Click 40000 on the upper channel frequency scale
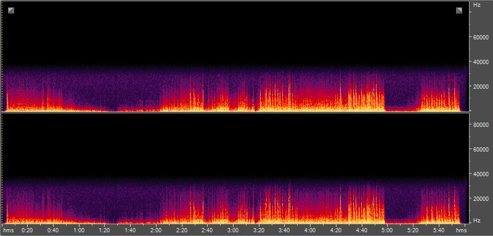493x236 pixels. [x=481, y=62]
